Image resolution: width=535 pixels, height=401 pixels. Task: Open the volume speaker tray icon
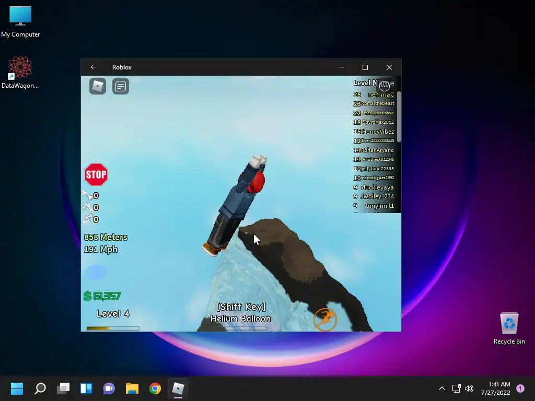pos(469,388)
